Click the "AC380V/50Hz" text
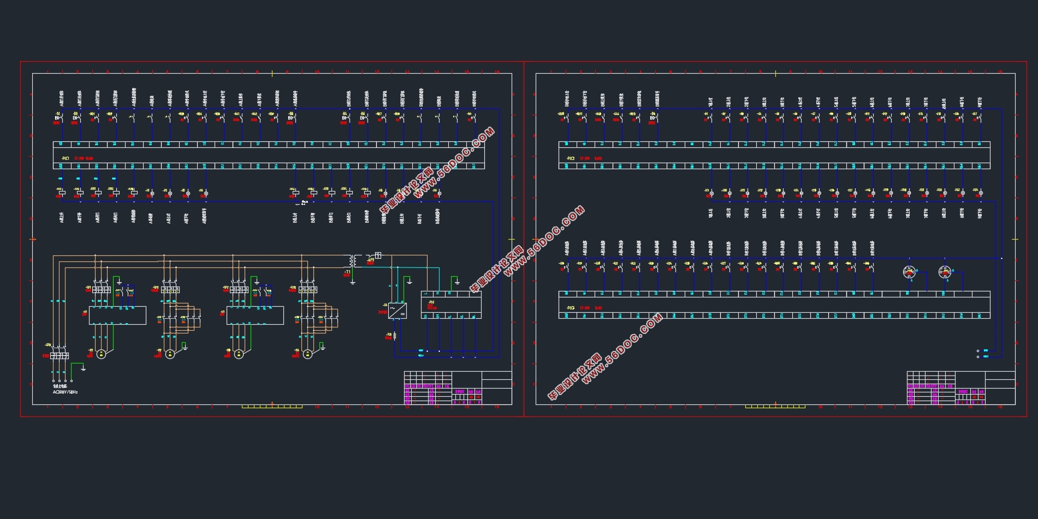 [x=65, y=392]
